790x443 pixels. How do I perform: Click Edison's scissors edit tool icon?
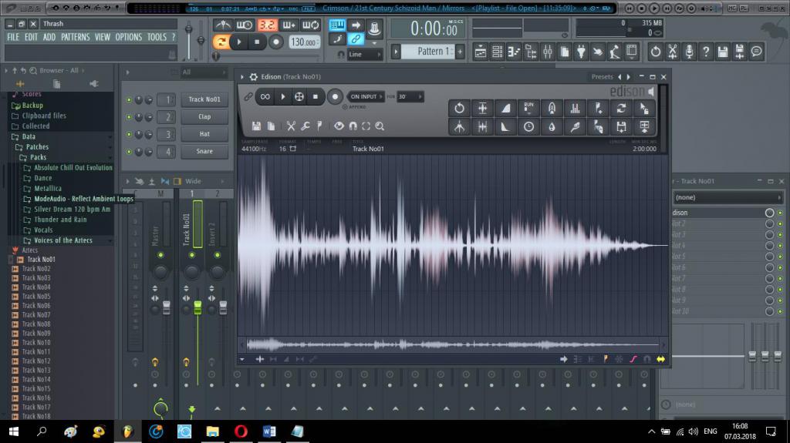291,126
